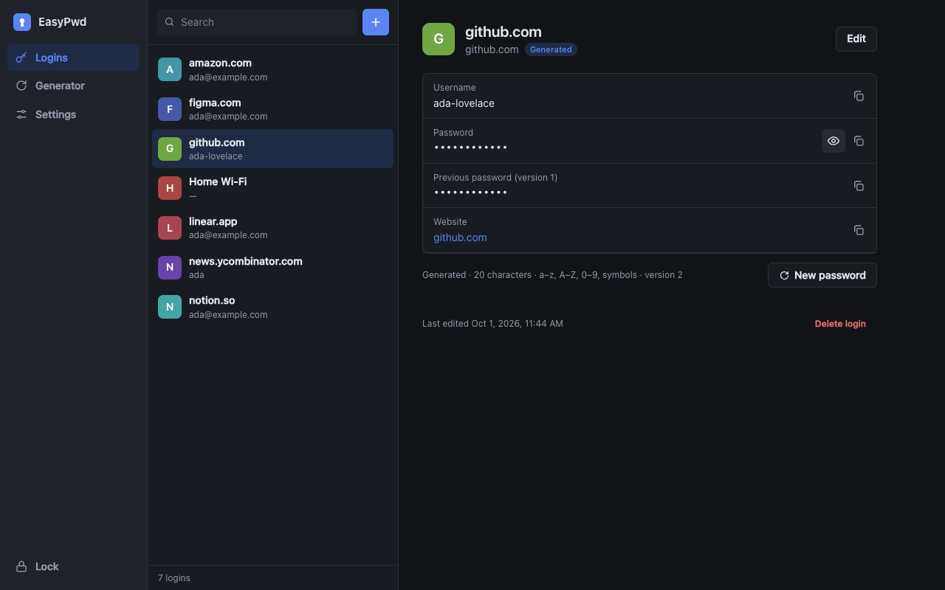The image size is (945, 590).
Task: Select the notion.so login entry
Action: pos(272,307)
